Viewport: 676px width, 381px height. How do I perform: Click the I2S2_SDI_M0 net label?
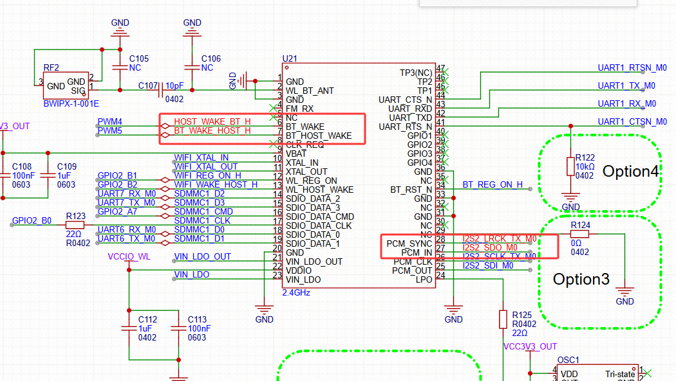tap(488, 265)
